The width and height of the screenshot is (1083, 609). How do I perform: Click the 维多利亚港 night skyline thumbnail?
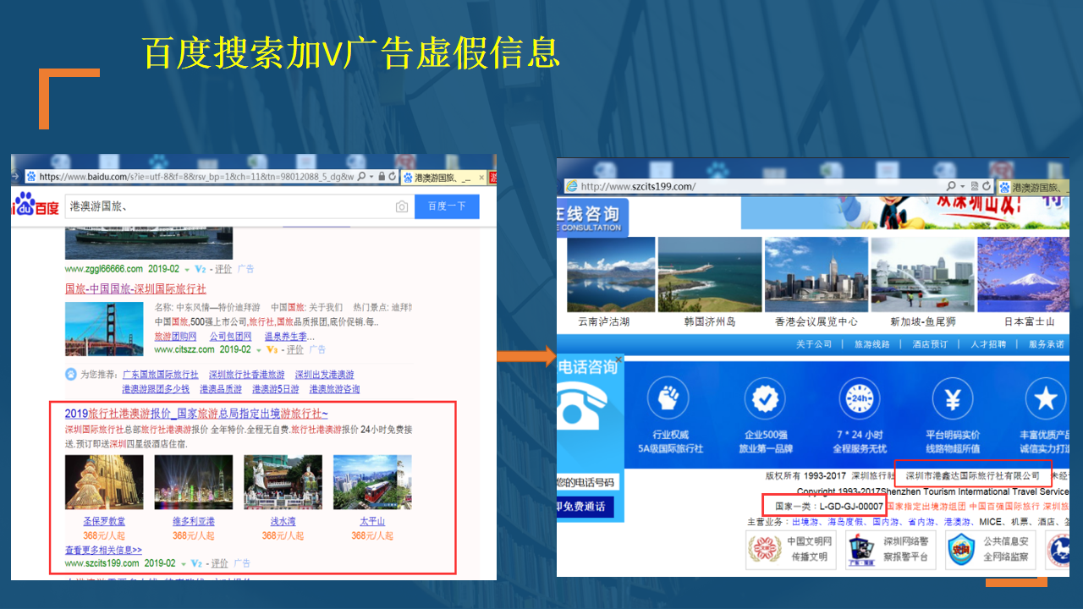pyautogui.click(x=193, y=482)
